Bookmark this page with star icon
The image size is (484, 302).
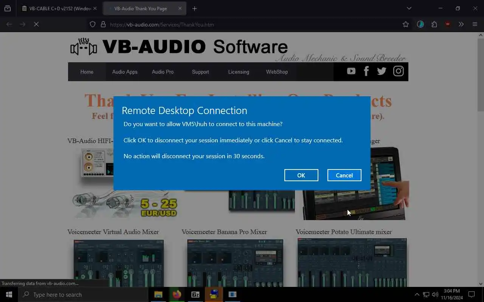pyautogui.click(x=406, y=24)
